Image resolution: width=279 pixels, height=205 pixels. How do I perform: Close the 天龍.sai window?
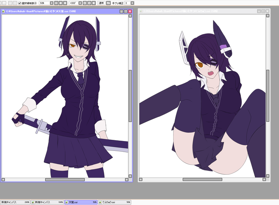click(x=130, y=11)
